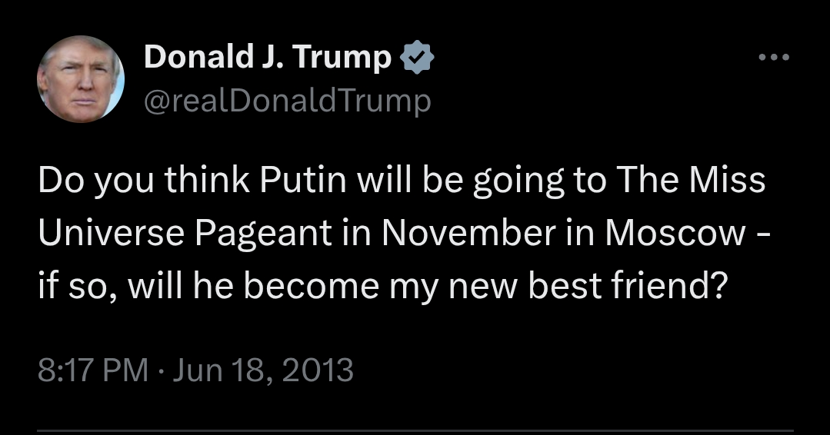Click the word "become" in the last line

(x=312, y=285)
